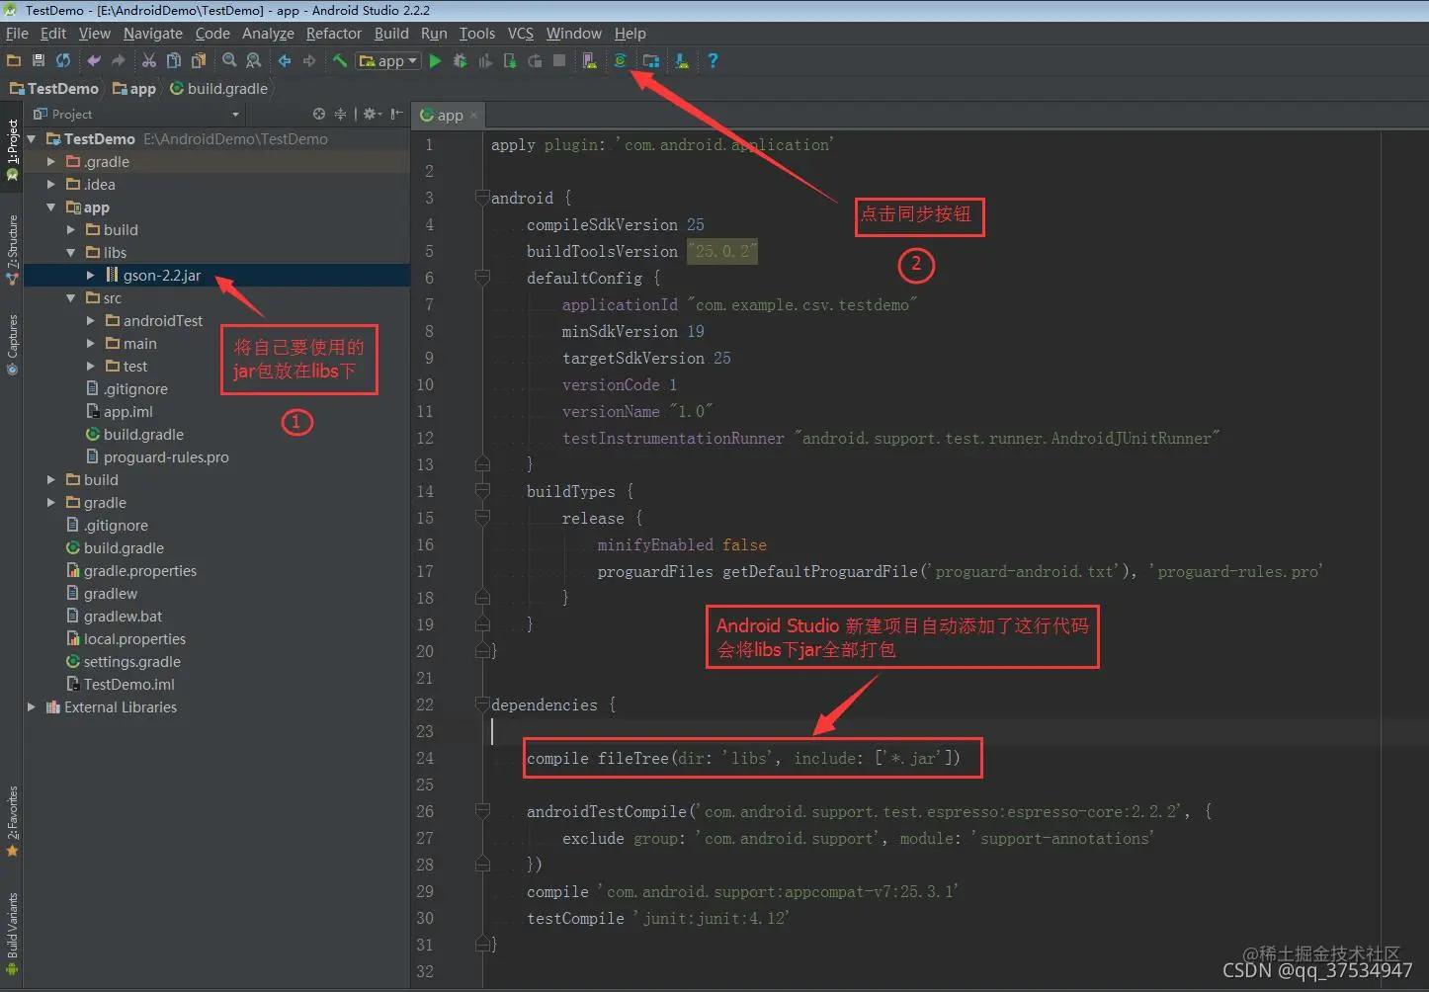Open the Tools menu
This screenshot has height=992, width=1429.
pyautogui.click(x=476, y=34)
